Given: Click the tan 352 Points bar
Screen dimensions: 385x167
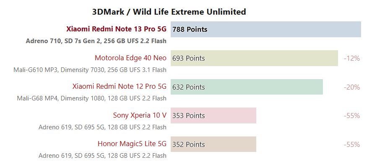Looking at the screenshot, I should click(x=213, y=144).
